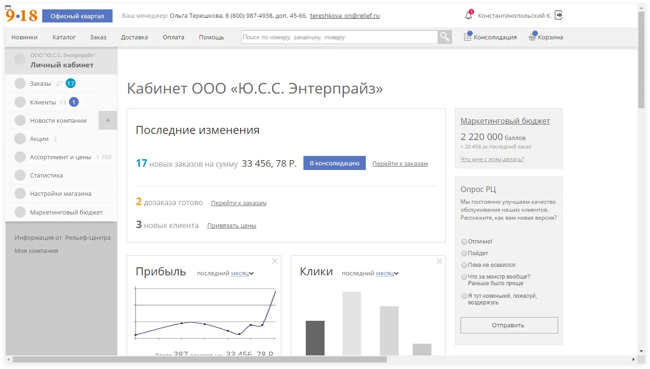This screenshot has width=650, height=369.
Task: Open the Оплата menu
Action: (x=174, y=37)
